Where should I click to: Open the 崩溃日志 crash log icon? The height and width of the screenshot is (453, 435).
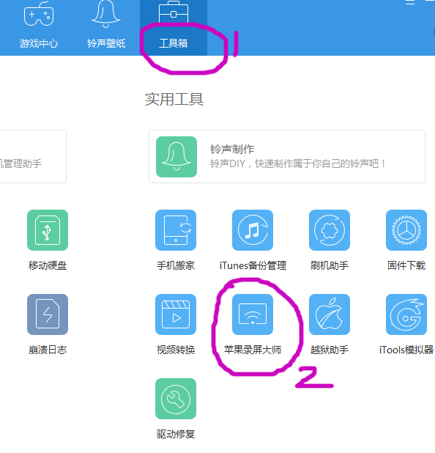48,314
